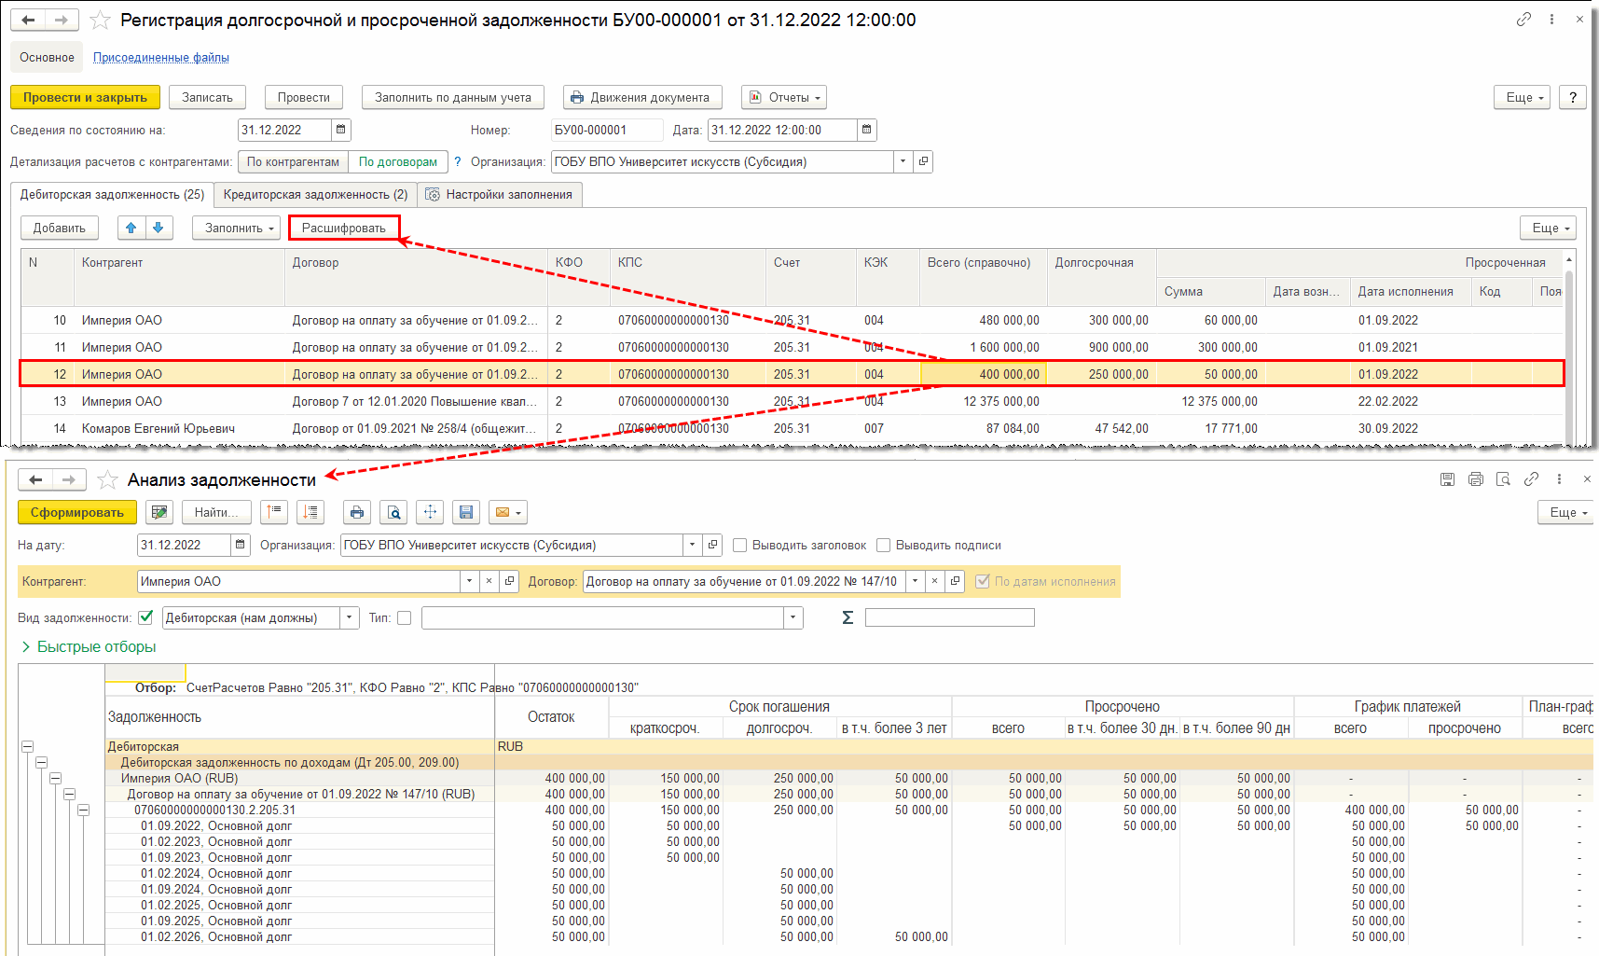Click the Провести и закрыть button

coord(85,97)
